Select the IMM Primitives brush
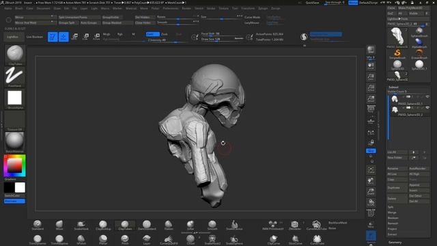Screen dimensions: 437x246 pyautogui.click(x=273, y=225)
